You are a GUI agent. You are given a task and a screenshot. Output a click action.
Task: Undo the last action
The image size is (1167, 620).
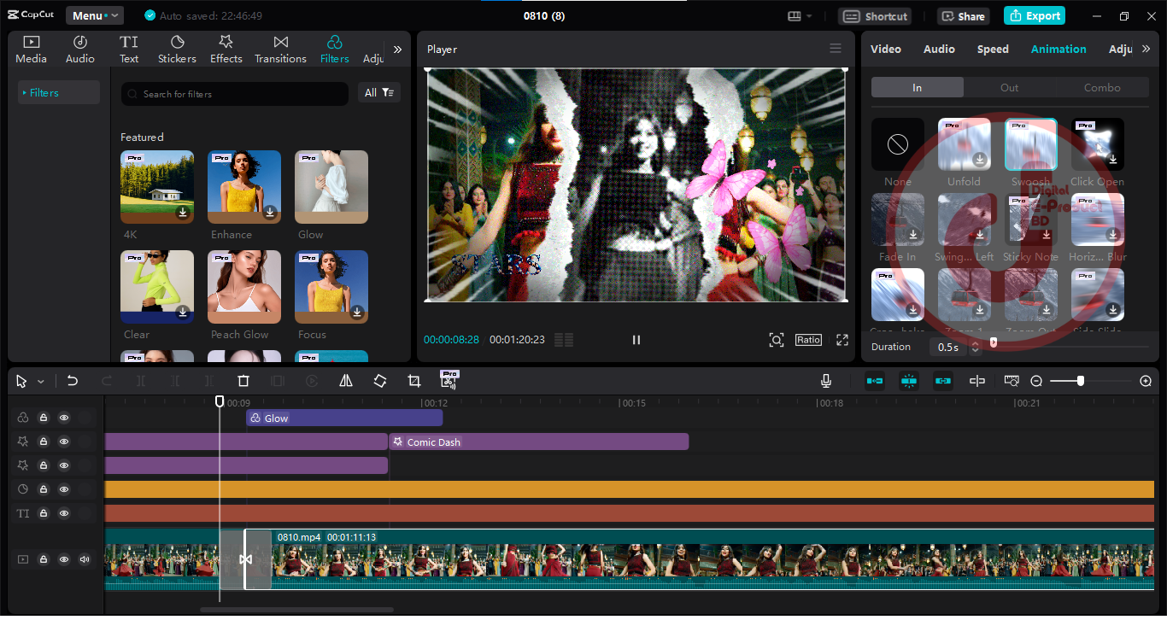click(x=73, y=381)
